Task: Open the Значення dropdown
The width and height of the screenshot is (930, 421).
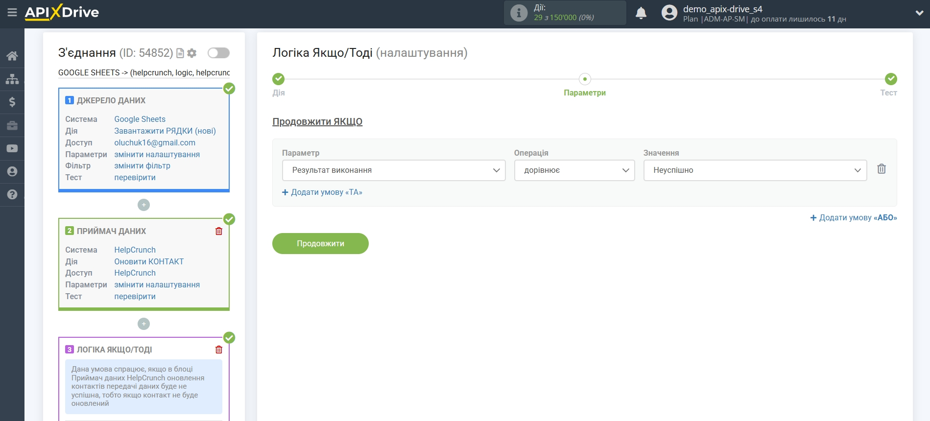Action: [755, 170]
